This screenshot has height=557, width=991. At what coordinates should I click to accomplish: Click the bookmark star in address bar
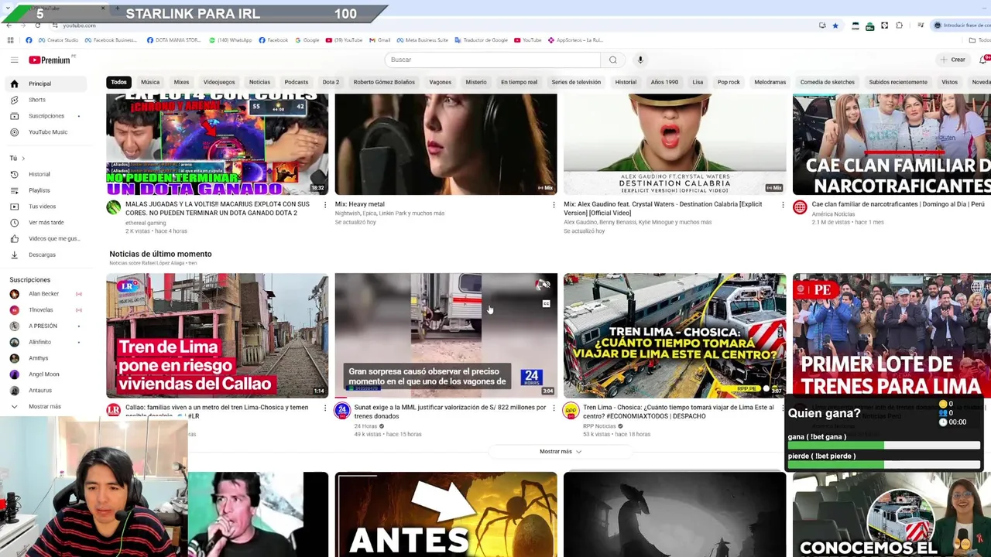pos(835,26)
